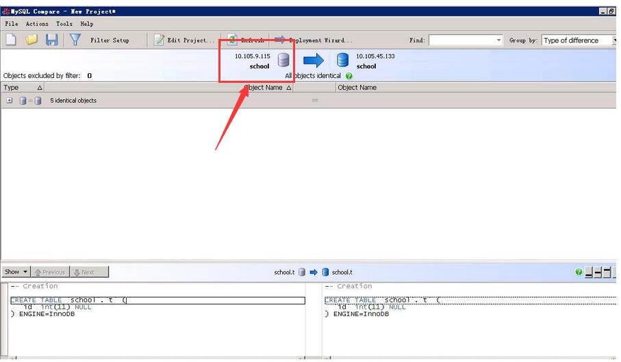Sort by the Type column header
The image size is (621, 362).
click(23, 88)
